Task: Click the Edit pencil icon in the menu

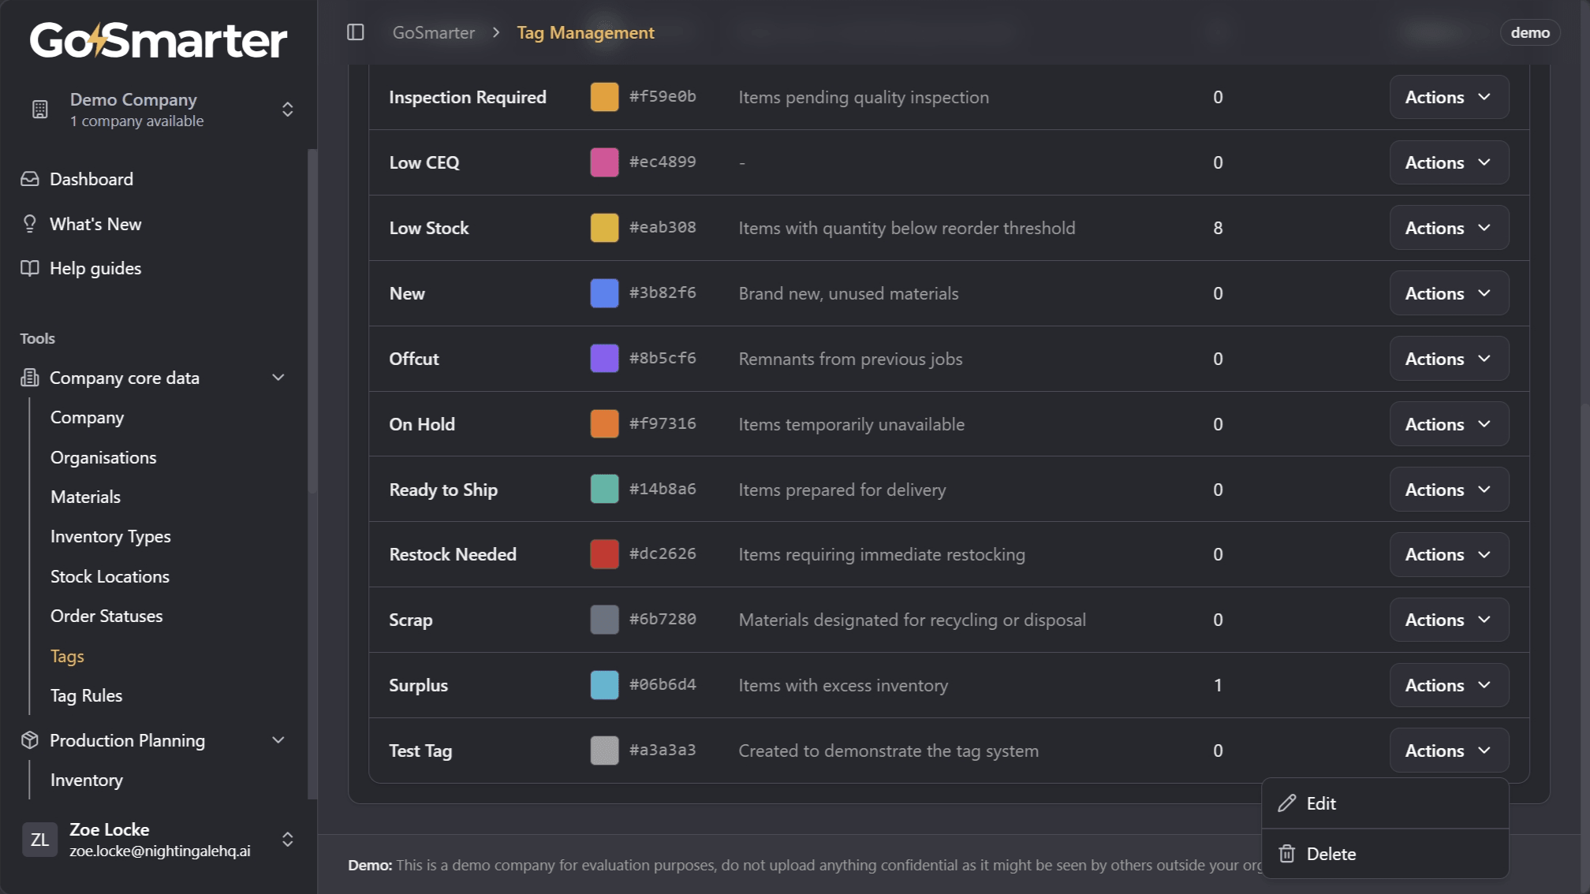Action: pos(1287,803)
